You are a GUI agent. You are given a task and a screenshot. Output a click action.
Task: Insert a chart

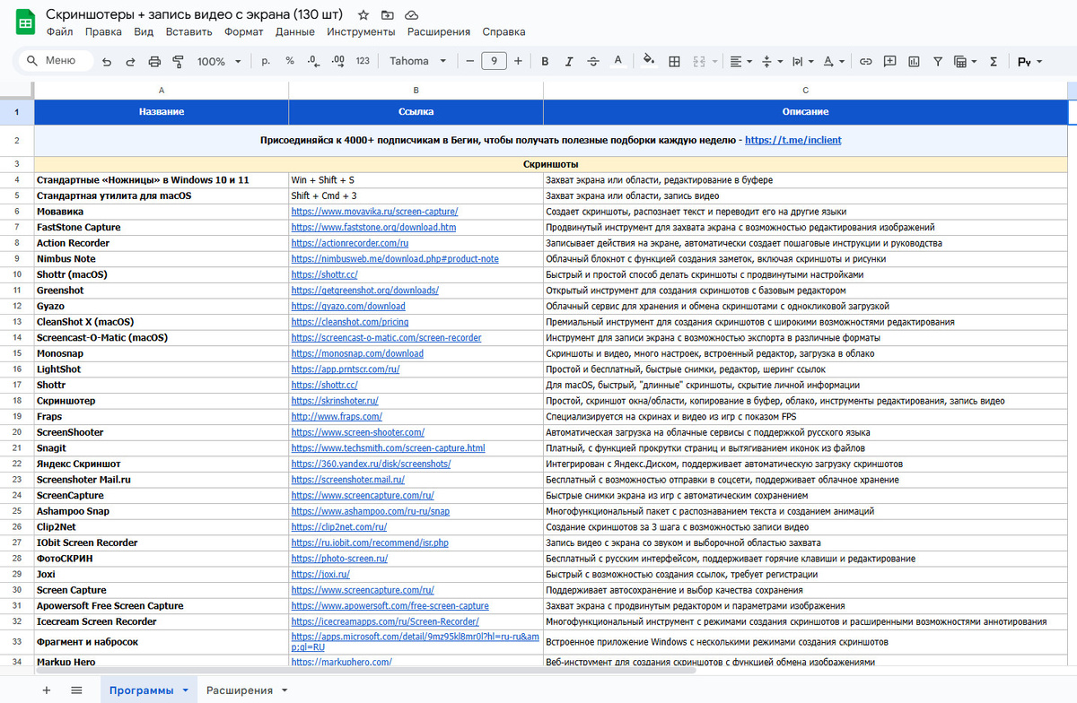(915, 61)
